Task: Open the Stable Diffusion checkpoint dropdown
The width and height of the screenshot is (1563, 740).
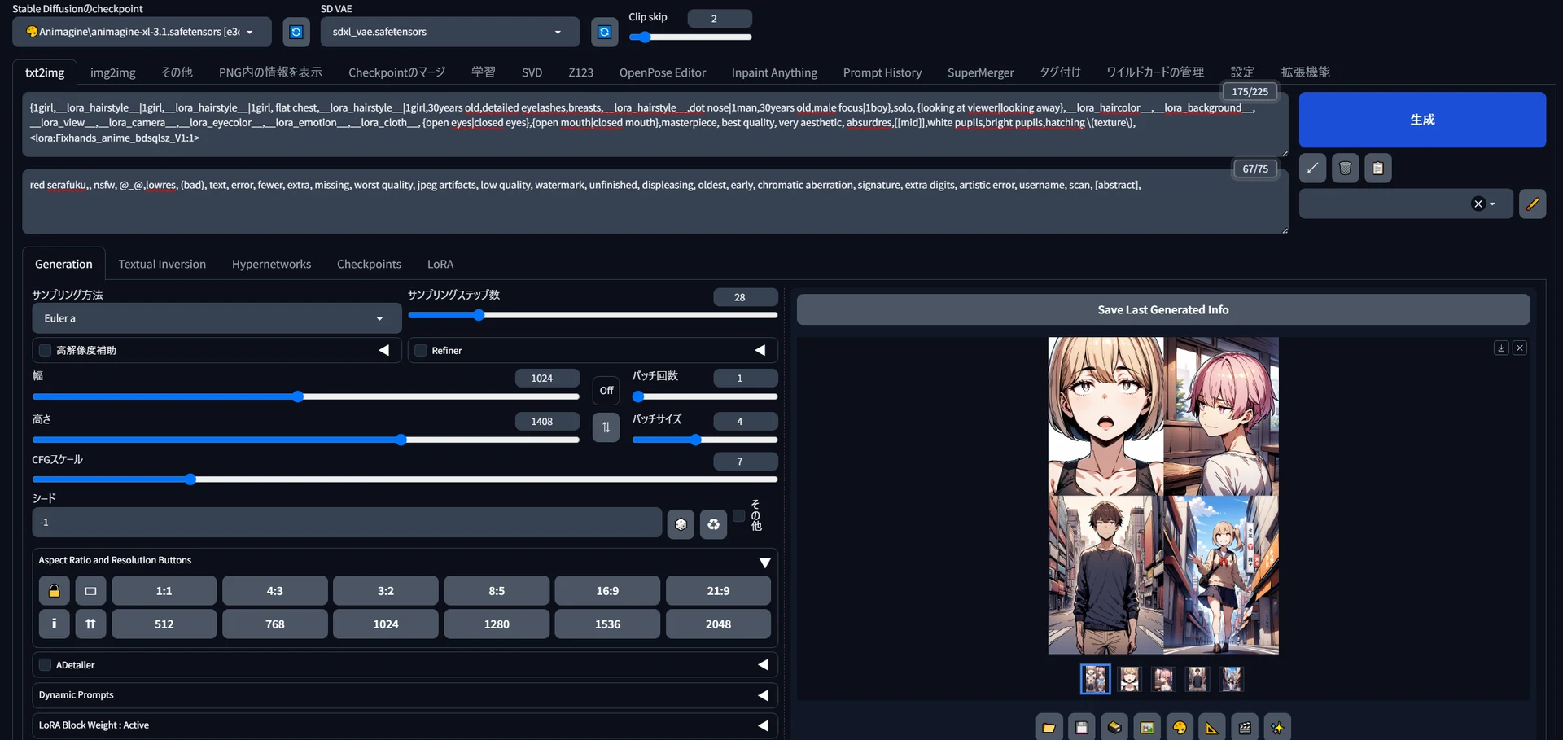Action: [x=142, y=32]
